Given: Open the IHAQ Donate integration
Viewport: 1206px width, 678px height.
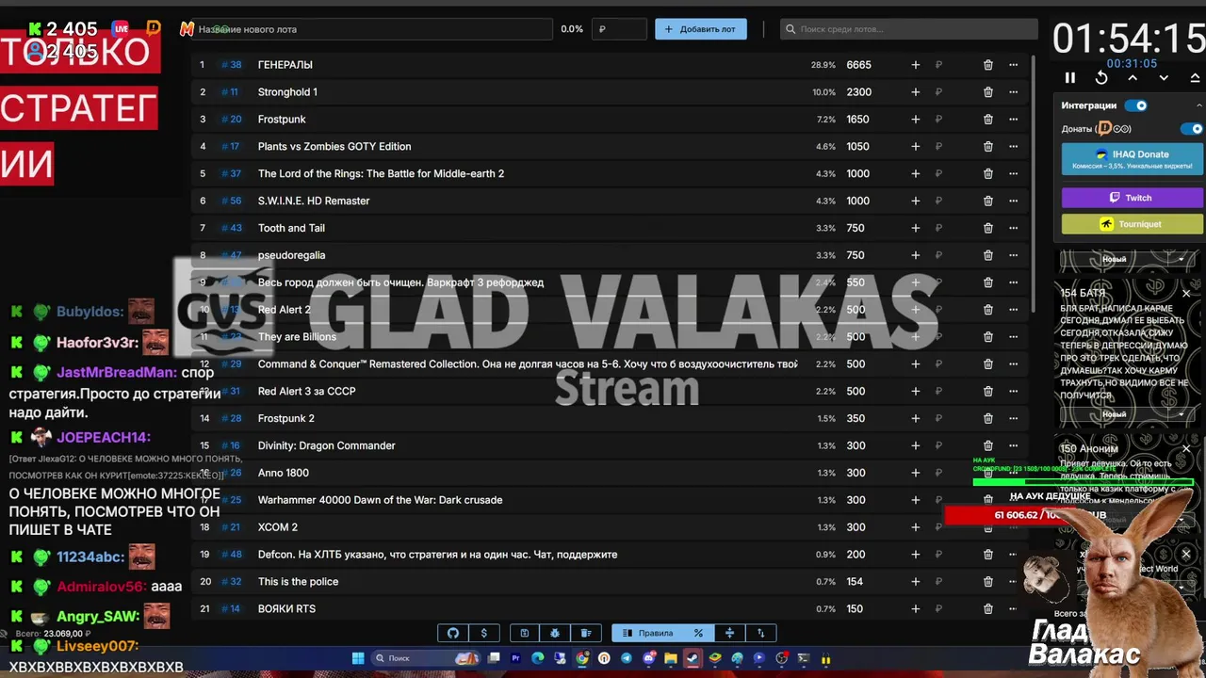Looking at the screenshot, I should 1133,159.
